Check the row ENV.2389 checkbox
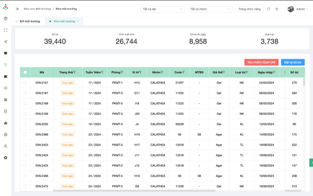 (x=25, y=134)
